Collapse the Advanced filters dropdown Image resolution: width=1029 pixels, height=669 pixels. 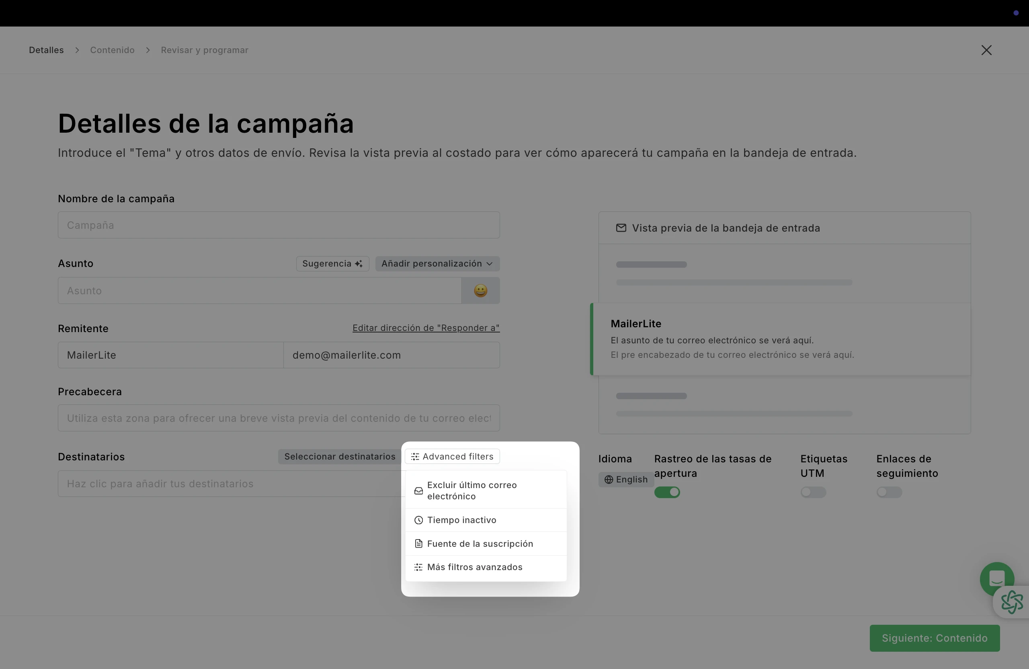point(452,456)
